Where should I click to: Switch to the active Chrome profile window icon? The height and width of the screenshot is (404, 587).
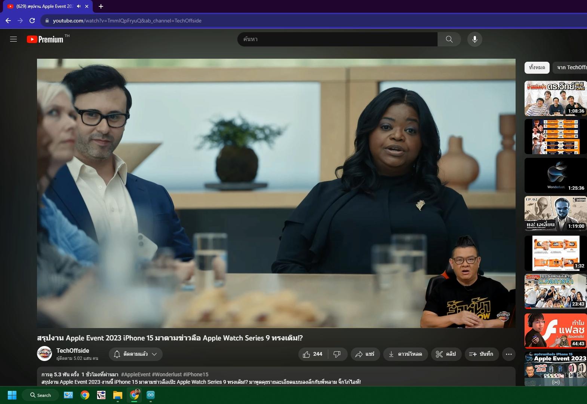tap(134, 395)
